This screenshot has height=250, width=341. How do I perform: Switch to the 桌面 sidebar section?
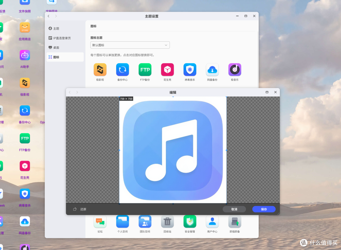tap(65, 48)
